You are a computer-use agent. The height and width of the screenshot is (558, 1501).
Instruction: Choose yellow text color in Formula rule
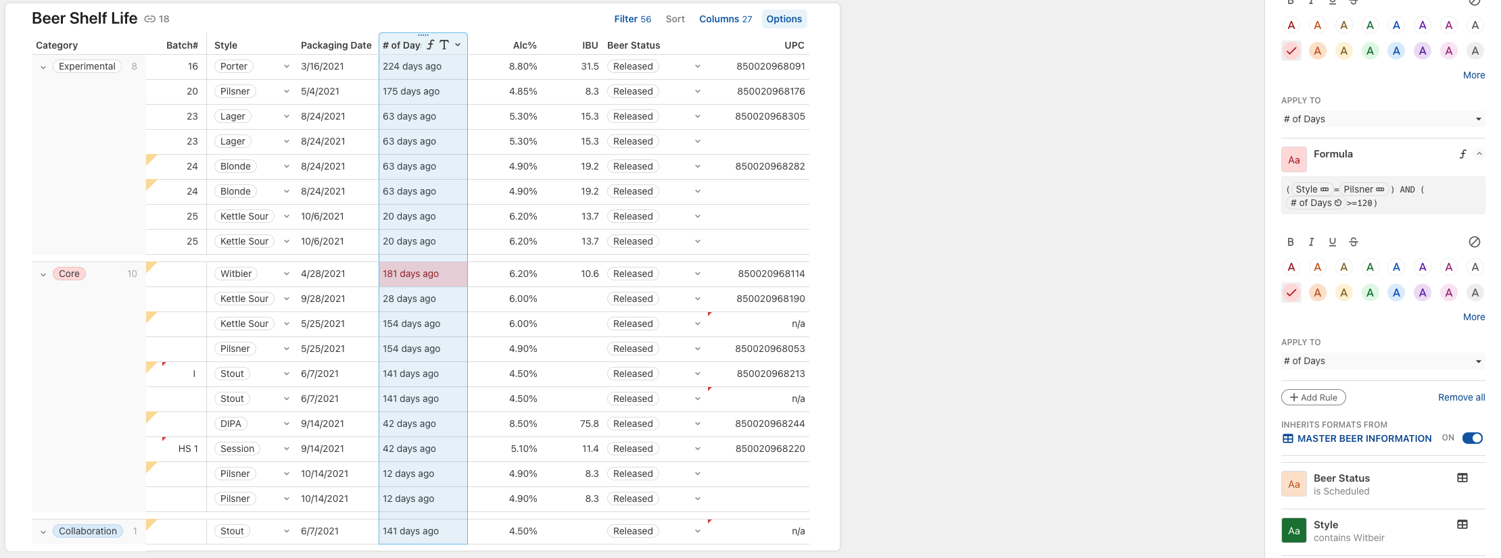click(x=1344, y=267)
